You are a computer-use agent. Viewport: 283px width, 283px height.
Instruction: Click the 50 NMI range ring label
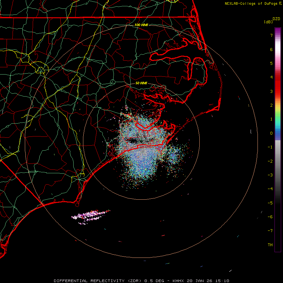[141, 83]
